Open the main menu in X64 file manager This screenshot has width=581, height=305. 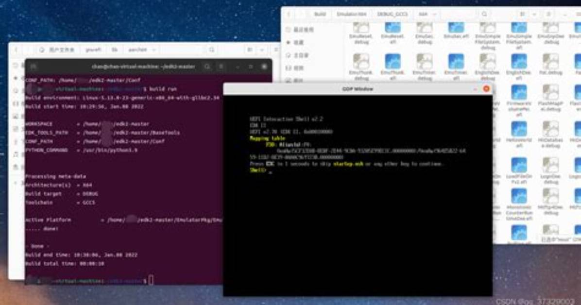pos(549,14)
